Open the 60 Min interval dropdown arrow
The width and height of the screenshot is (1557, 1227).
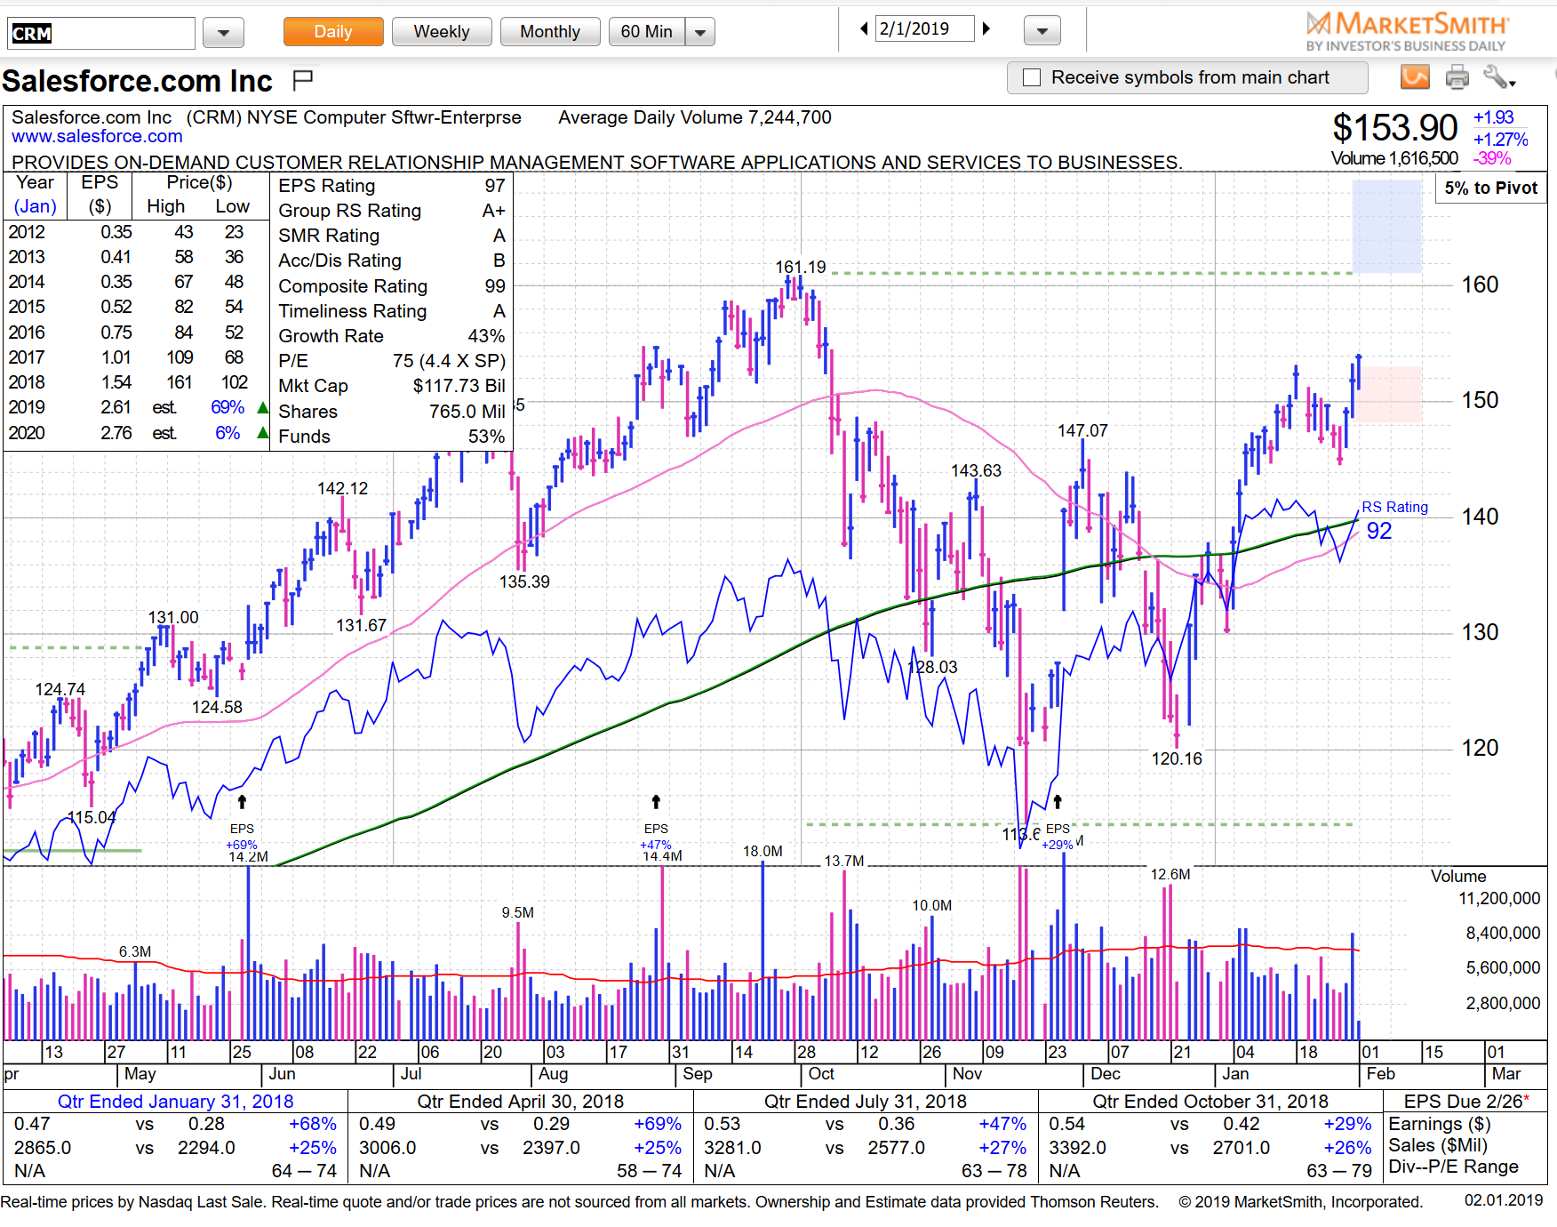click(700, 33)
